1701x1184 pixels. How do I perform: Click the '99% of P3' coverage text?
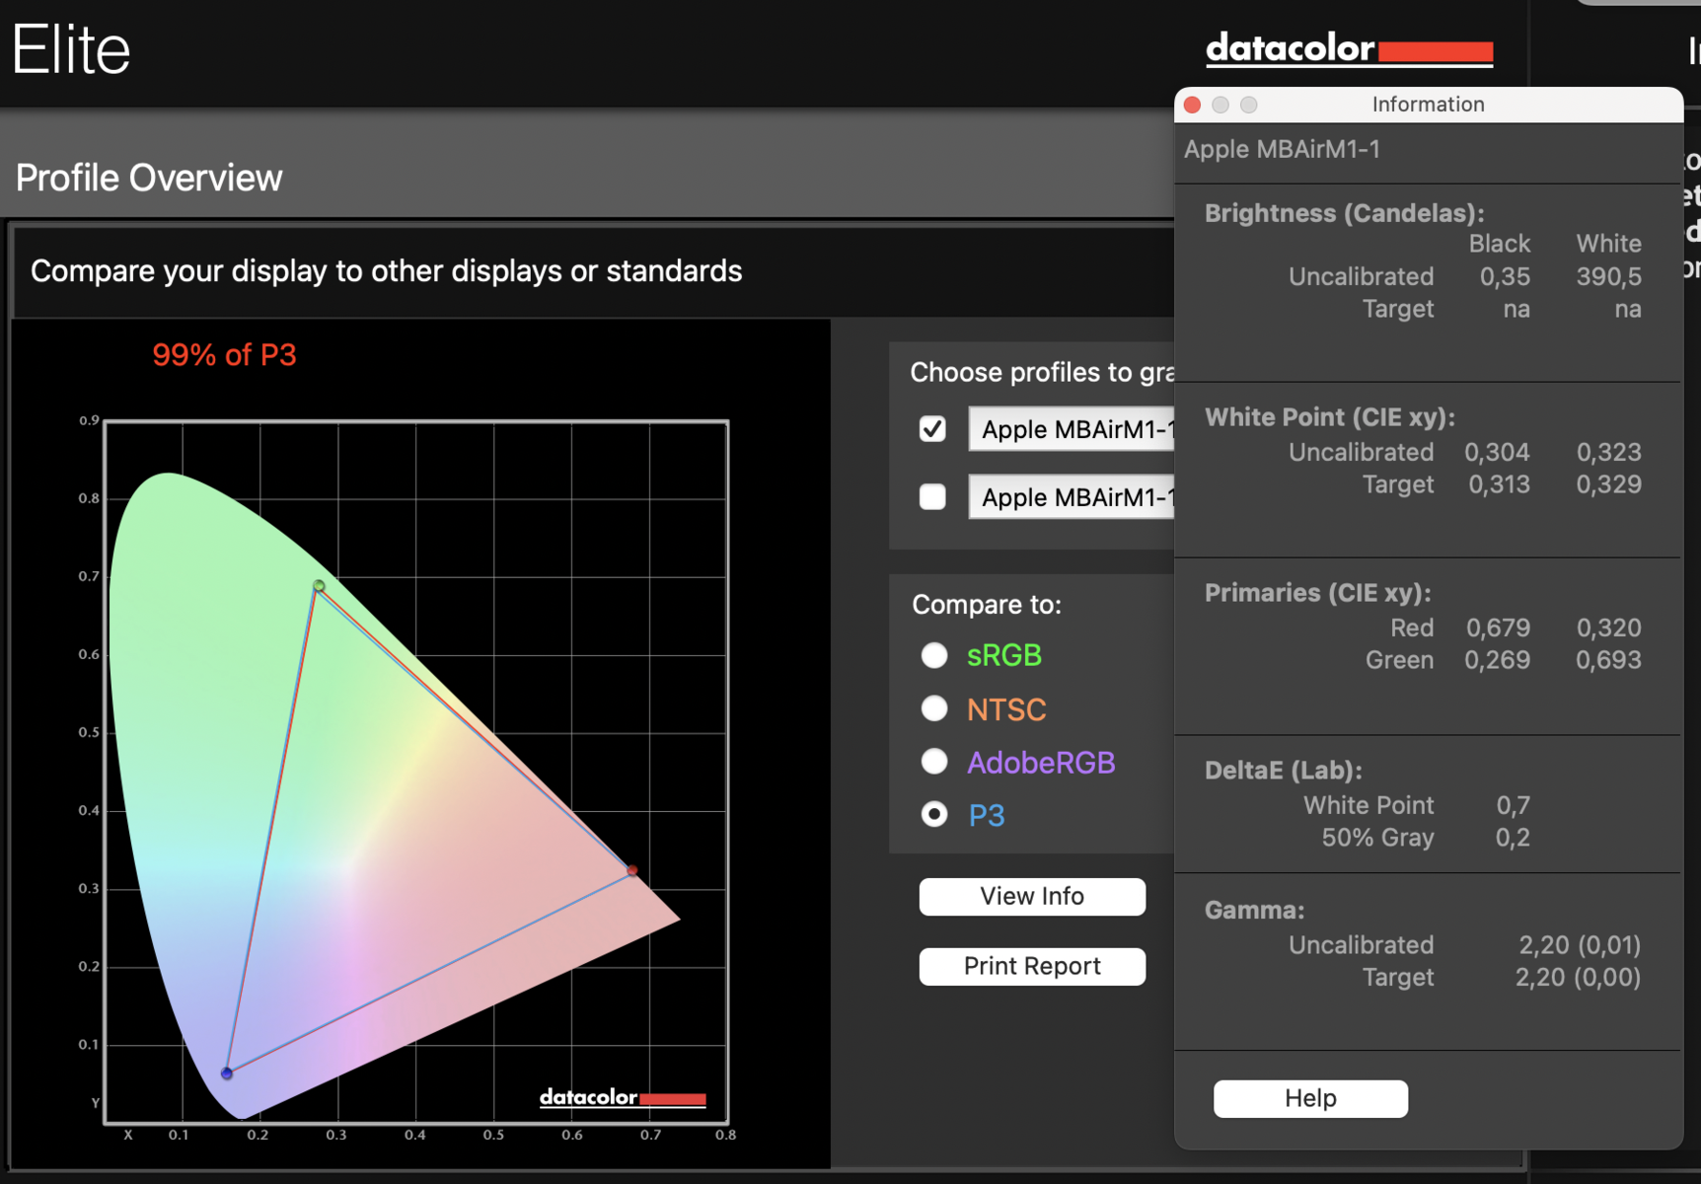click(x=224, y=355)
